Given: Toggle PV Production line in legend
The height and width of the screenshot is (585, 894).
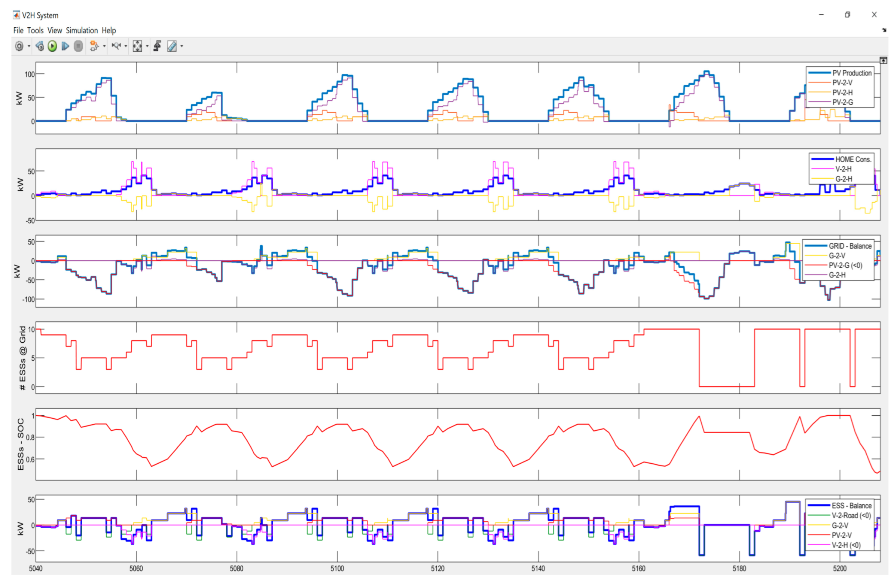Looking at the screenshot, I should point(851,73).
